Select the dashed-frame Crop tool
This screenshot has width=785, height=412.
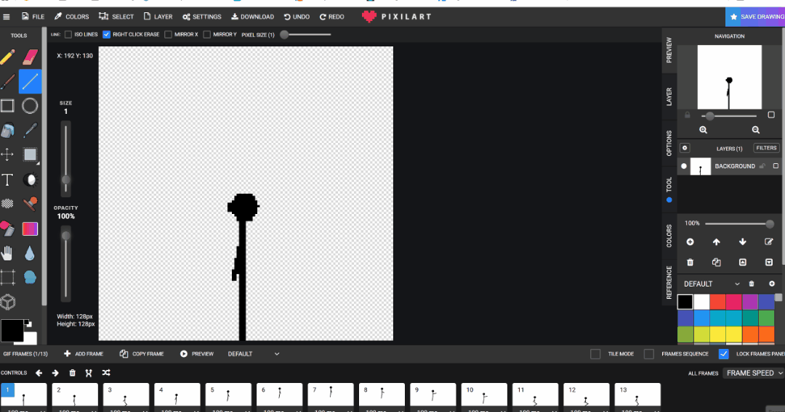[7, 278]
